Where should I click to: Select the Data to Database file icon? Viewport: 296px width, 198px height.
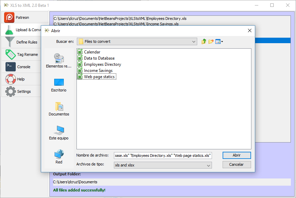click(80, 58)
